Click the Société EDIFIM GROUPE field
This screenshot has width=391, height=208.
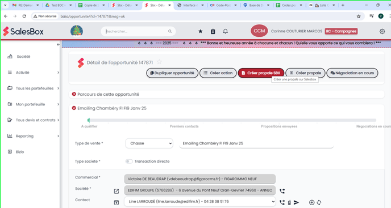click(x=199, y=190)
